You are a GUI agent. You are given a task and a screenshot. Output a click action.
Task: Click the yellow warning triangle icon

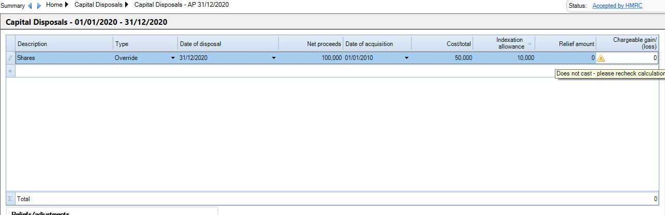601,58
